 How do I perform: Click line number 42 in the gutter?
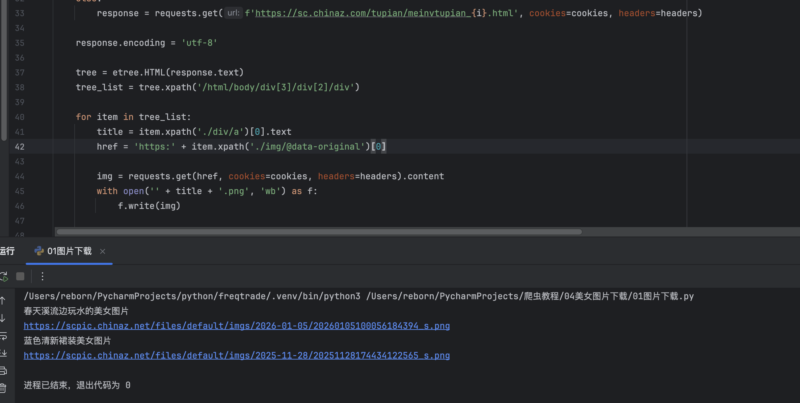coord(20,147)
